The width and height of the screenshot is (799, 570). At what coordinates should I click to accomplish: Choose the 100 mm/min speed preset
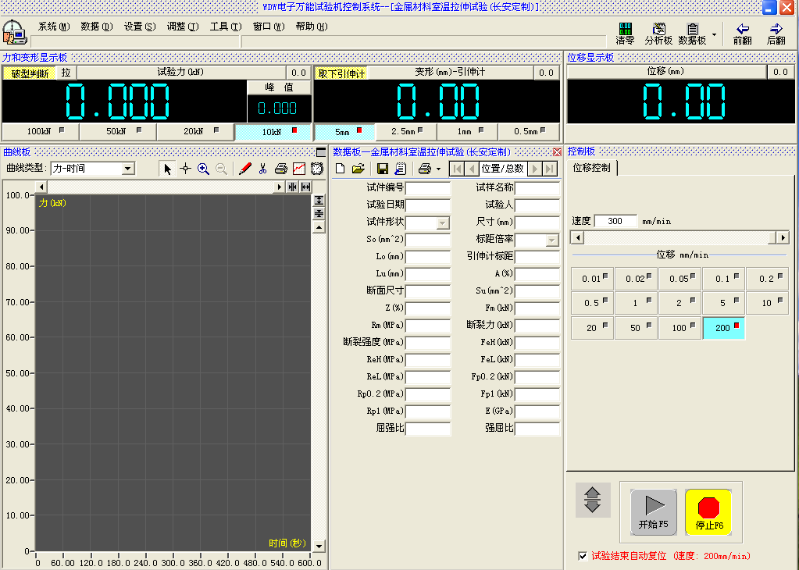click(680, 328)
